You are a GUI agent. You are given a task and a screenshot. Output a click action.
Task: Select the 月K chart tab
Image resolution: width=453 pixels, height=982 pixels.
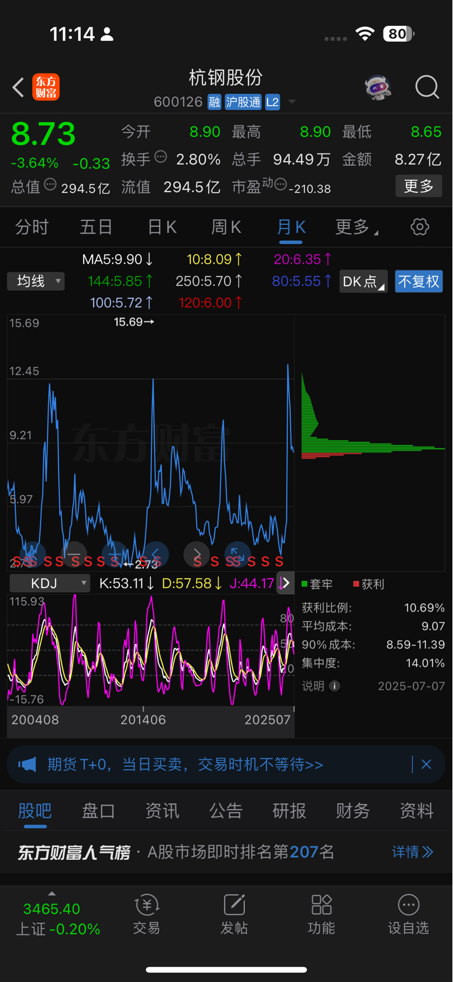pyautogui.click(x=291, y=227)
